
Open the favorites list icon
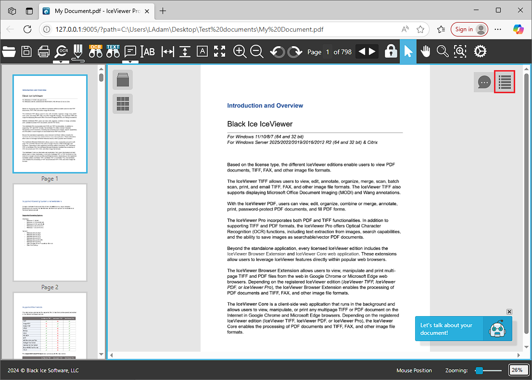pos(441,29)
